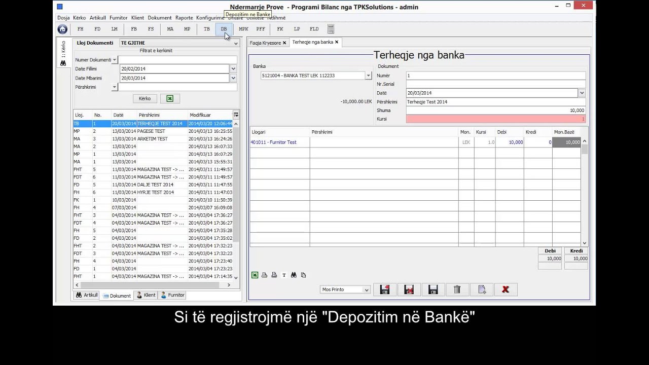Open the LM toolbar shortcut
The width and height of the screenshot is (649, 365).
[115, 29]
